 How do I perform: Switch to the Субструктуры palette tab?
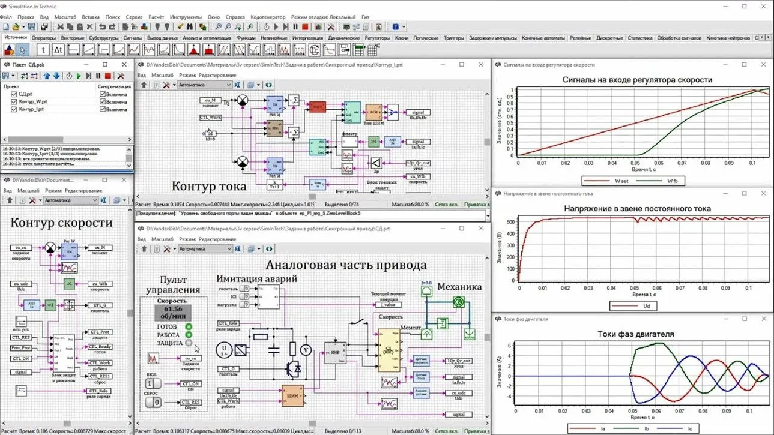tap(104, 38)
